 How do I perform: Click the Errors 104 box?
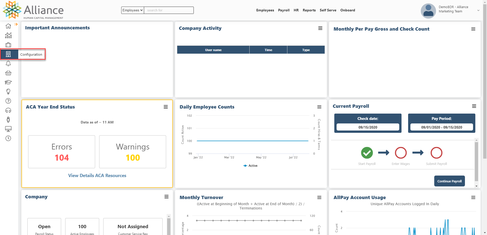62,152
